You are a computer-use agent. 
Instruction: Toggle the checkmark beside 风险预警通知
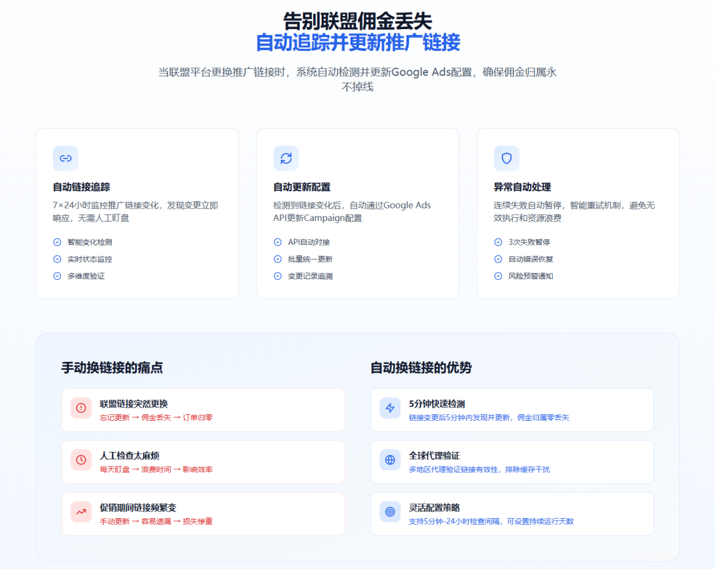point(498,276)
